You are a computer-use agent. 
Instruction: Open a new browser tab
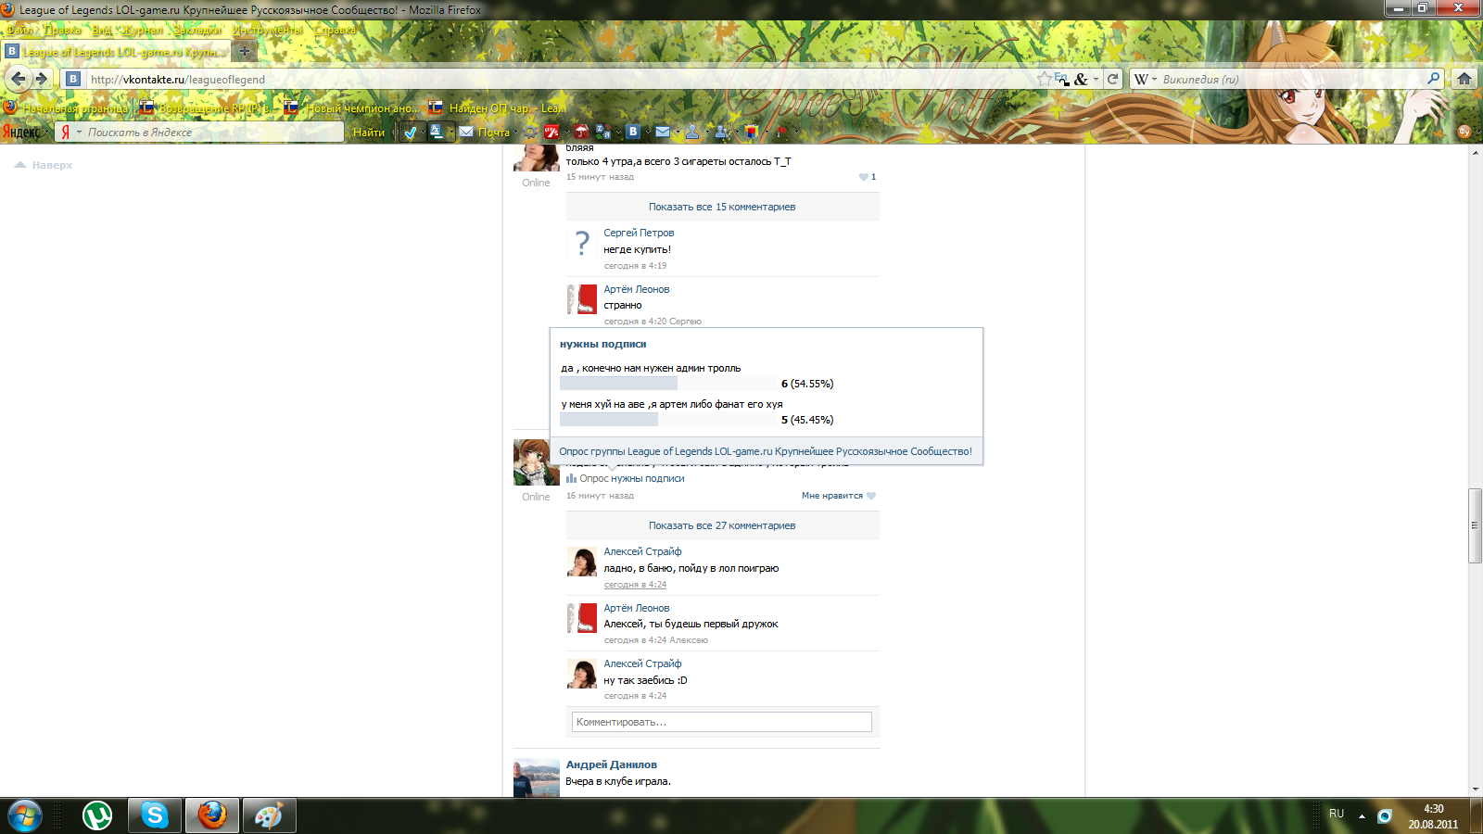pyautogui.click(x=245, y=52)
